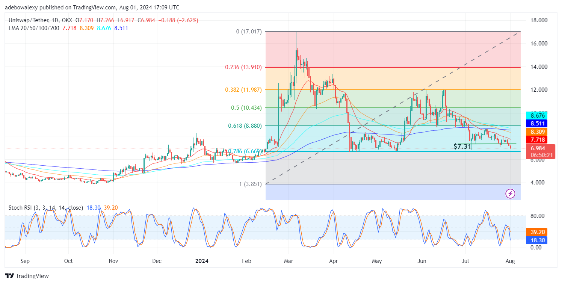The width and height of the screenshot is (562, 284).
Task: Click the 0.00 Stoch RSI axis label
Action: coord(536,247)
